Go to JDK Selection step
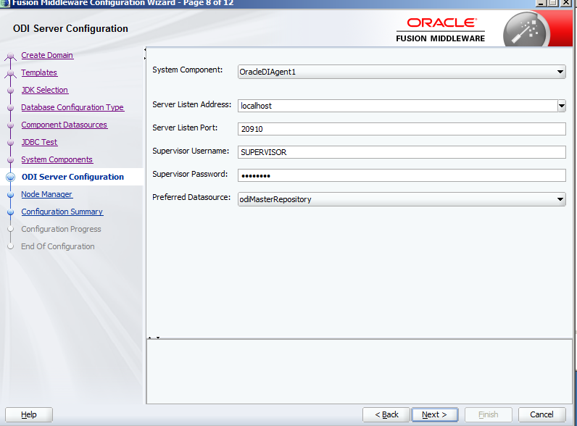This screenshot has width=577, height=426. click(44, 90)
